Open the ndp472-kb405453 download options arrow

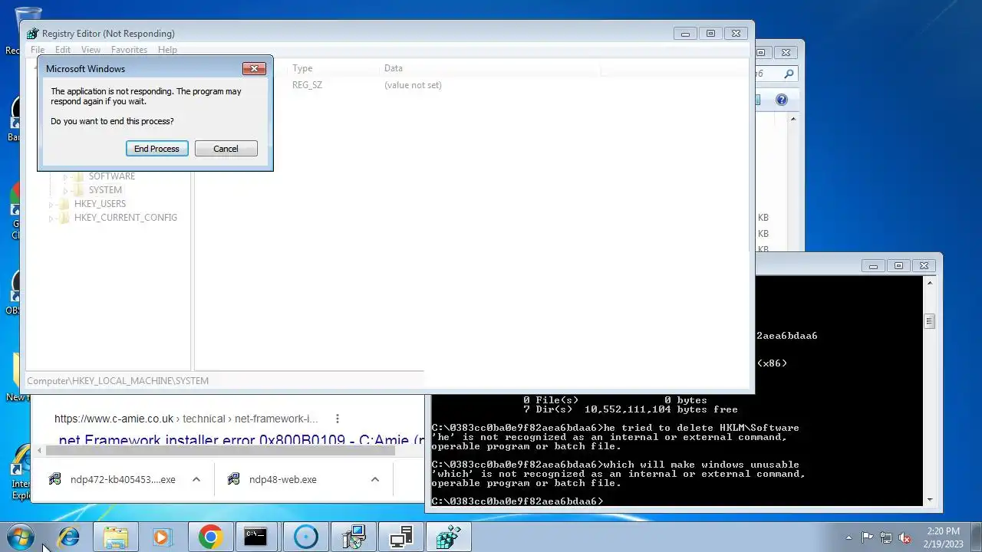[x=196, y=480]
